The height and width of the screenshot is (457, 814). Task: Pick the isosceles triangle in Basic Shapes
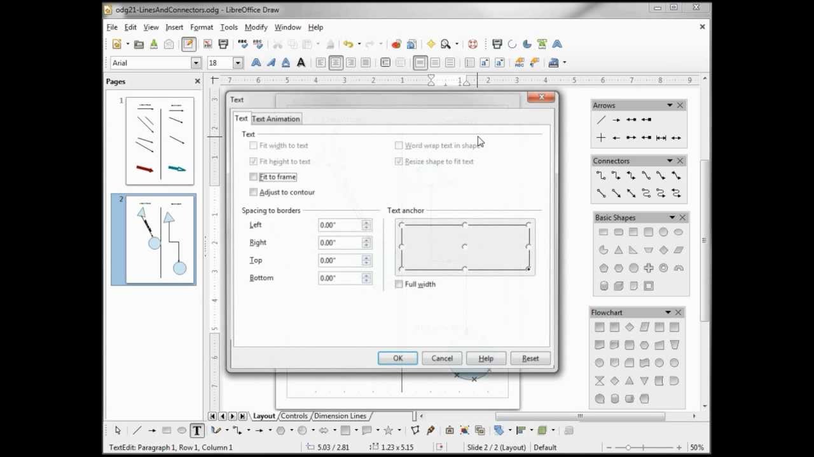click(x=618, y=250)
